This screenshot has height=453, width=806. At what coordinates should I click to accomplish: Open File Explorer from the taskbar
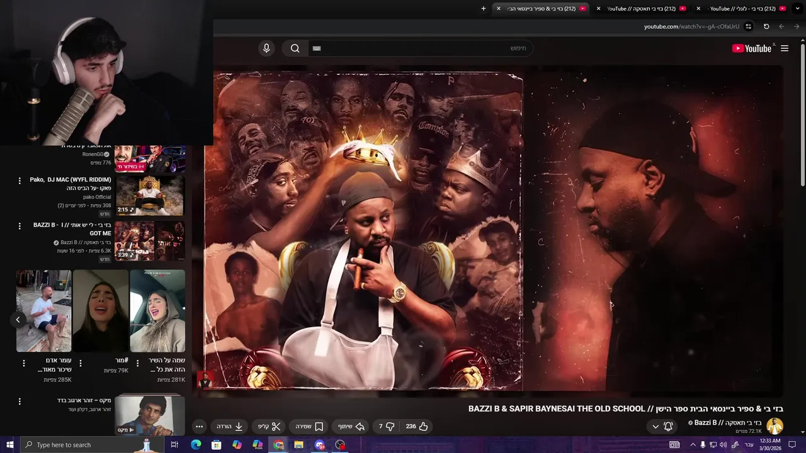tap(299, 445)
